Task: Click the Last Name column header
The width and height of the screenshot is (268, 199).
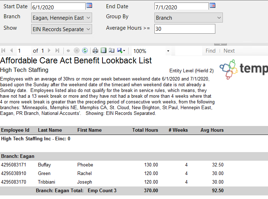Action: (50, 130)
